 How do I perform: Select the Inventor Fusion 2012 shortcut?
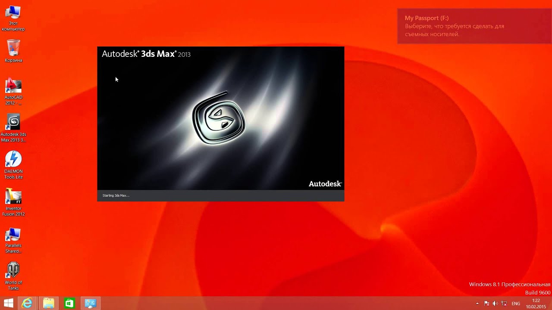point(13,202)
